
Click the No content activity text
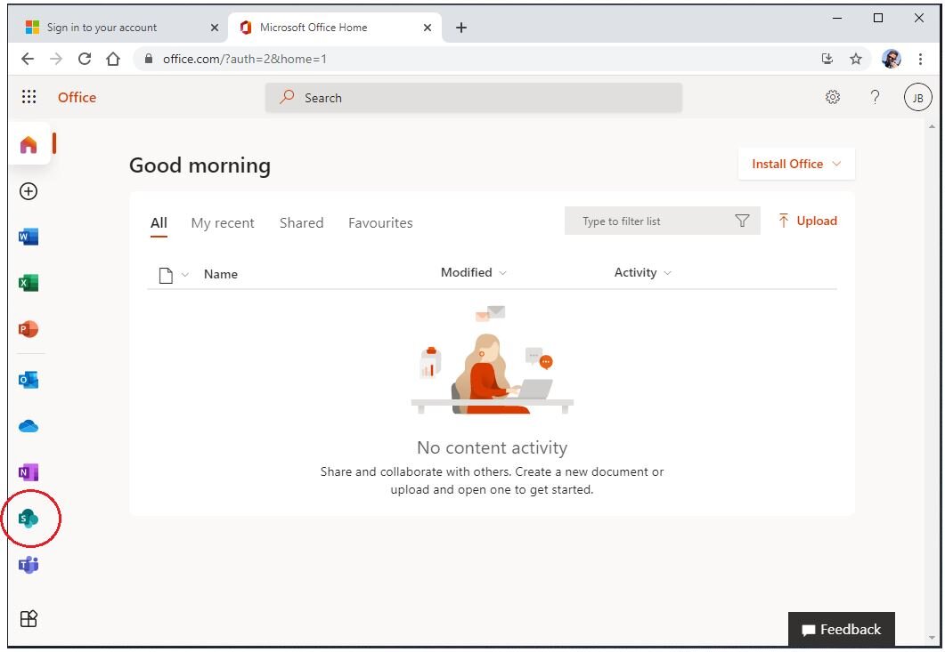pyautogui.click(x=492, y=447)
